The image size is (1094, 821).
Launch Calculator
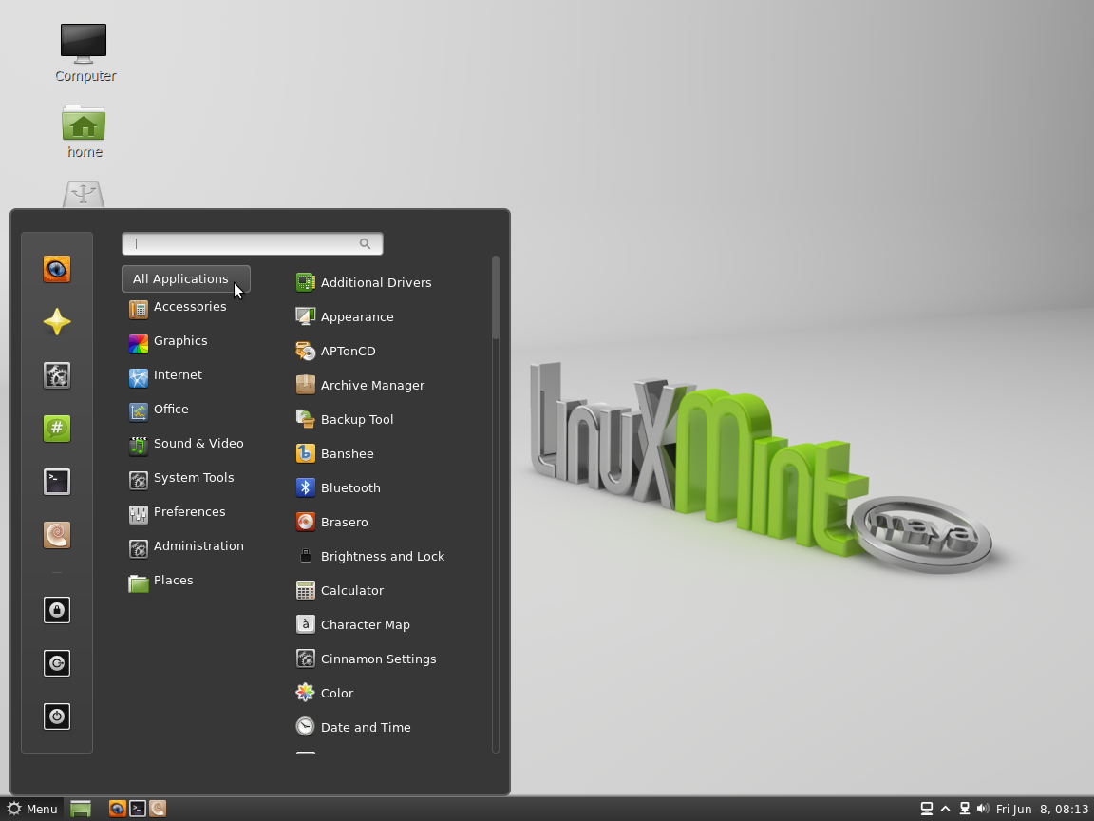[340, 591]
